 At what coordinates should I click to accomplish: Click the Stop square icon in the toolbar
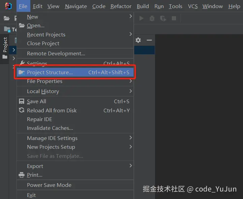174,18
